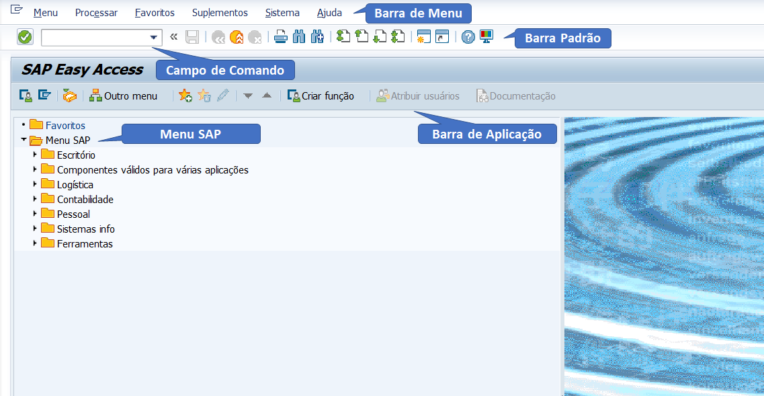Click the green Enter checkmark icon

(x=25, y=37)
